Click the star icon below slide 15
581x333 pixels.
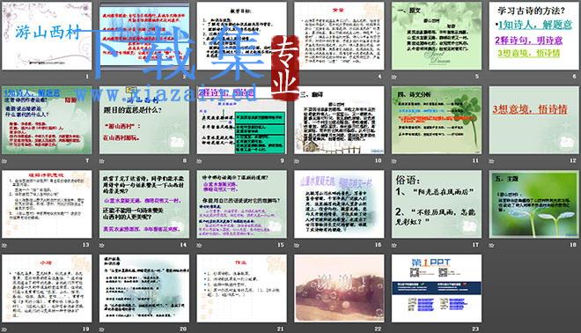(x=199, y=245)
